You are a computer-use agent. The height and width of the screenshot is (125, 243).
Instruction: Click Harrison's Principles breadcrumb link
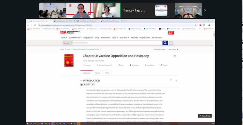tap(86, 49)
